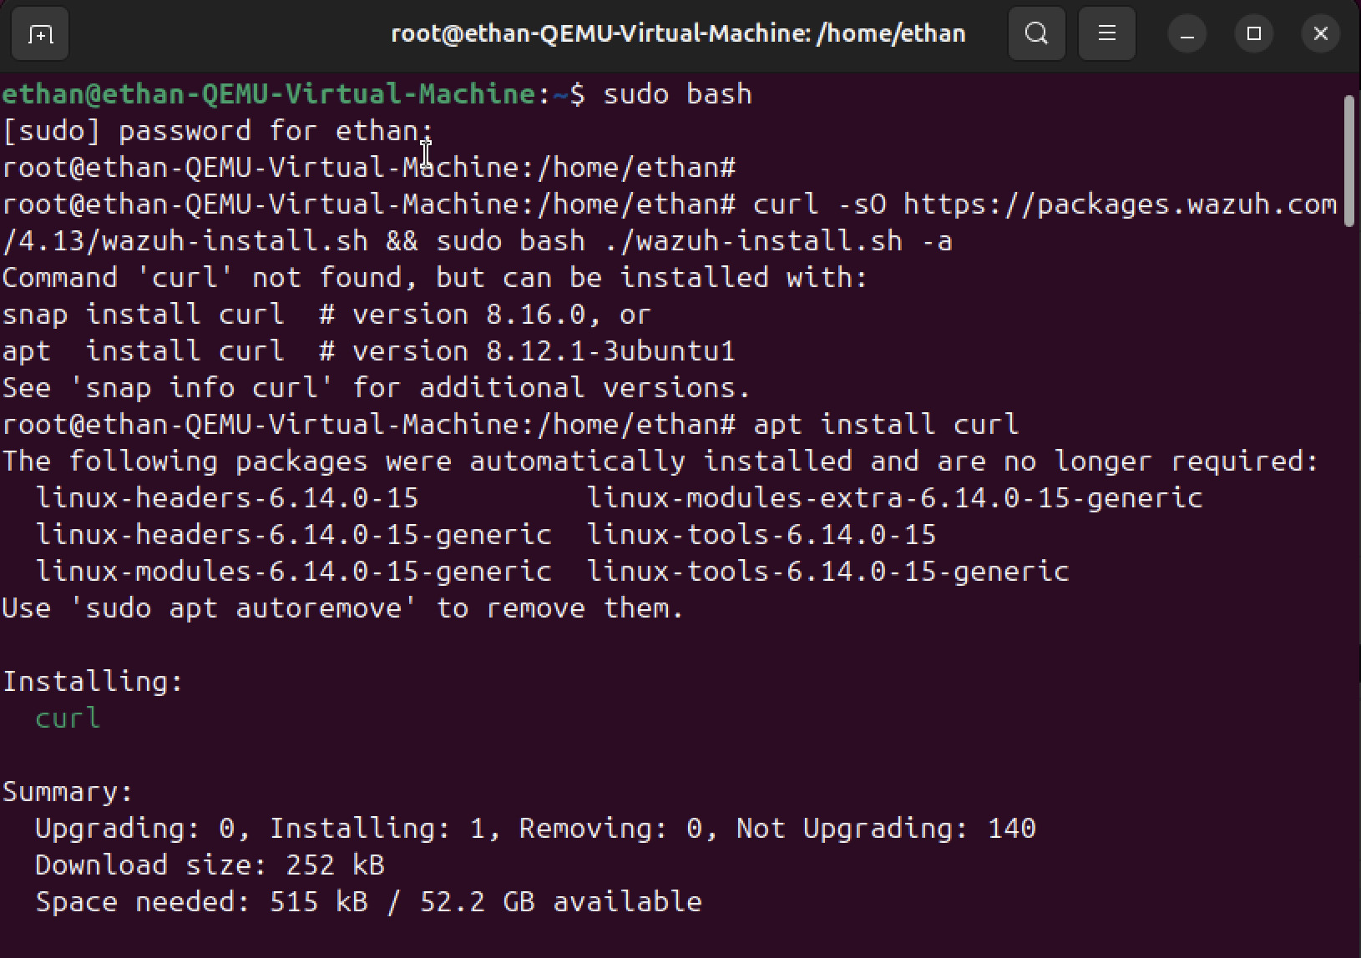Open the terminal hamburger menu
Viewport: 1361px width, 958px height.
pyautogui.click(x=1106, y=34)
